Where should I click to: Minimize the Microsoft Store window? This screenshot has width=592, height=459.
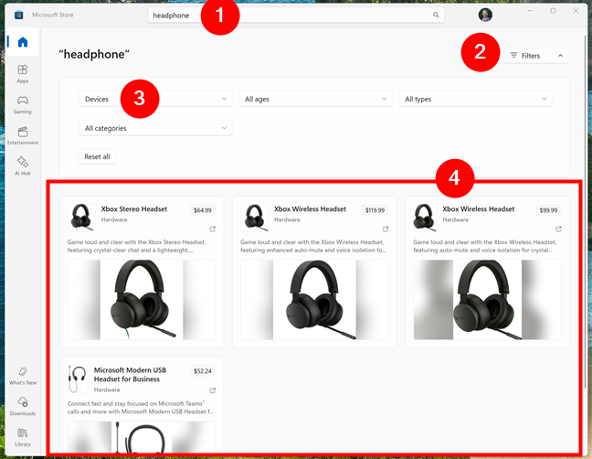[x=530, y=11]
